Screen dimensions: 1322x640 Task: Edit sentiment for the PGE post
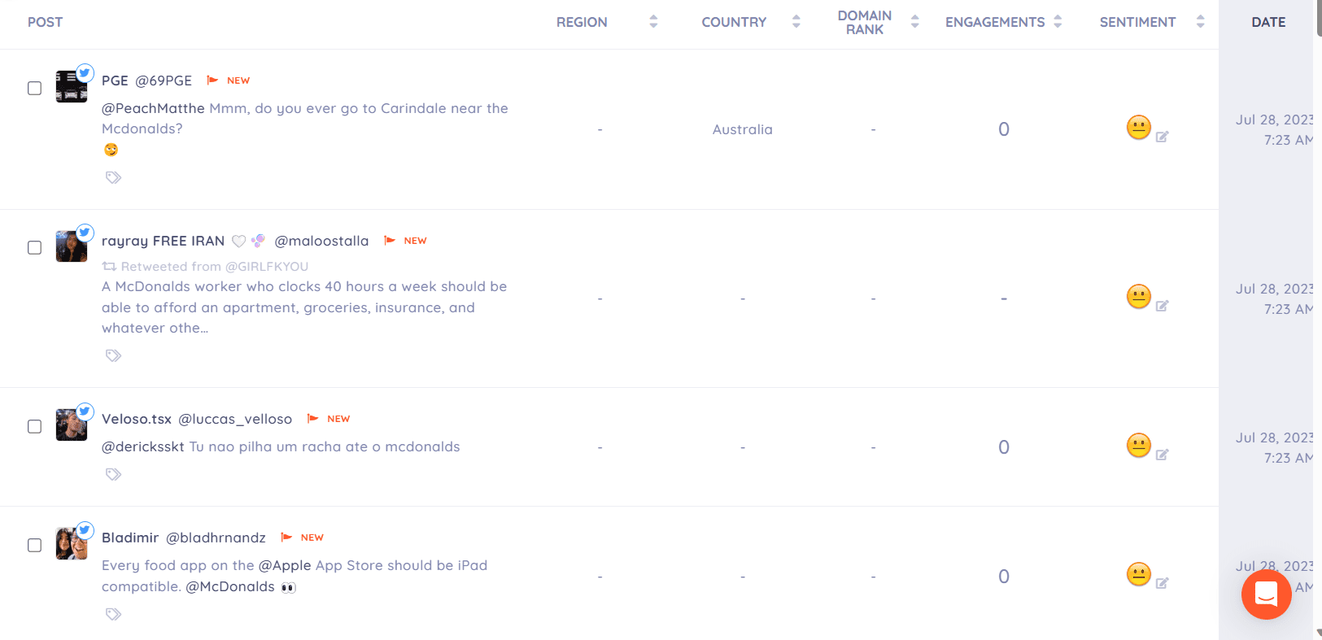click(1162, 137)
